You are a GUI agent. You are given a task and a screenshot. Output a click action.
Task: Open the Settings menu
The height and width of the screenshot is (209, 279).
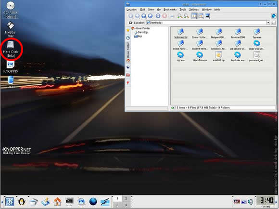point(194,10)
